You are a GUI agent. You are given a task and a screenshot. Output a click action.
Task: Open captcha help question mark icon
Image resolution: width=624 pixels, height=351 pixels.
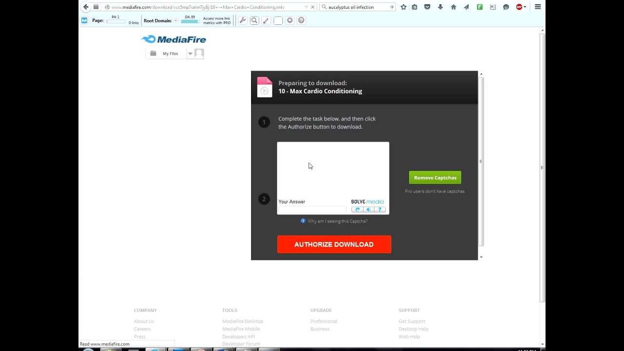coord(380,210)
